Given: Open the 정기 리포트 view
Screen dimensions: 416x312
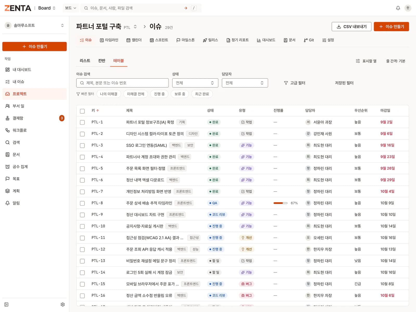Looking at the screenshot, I should [237, 40].
